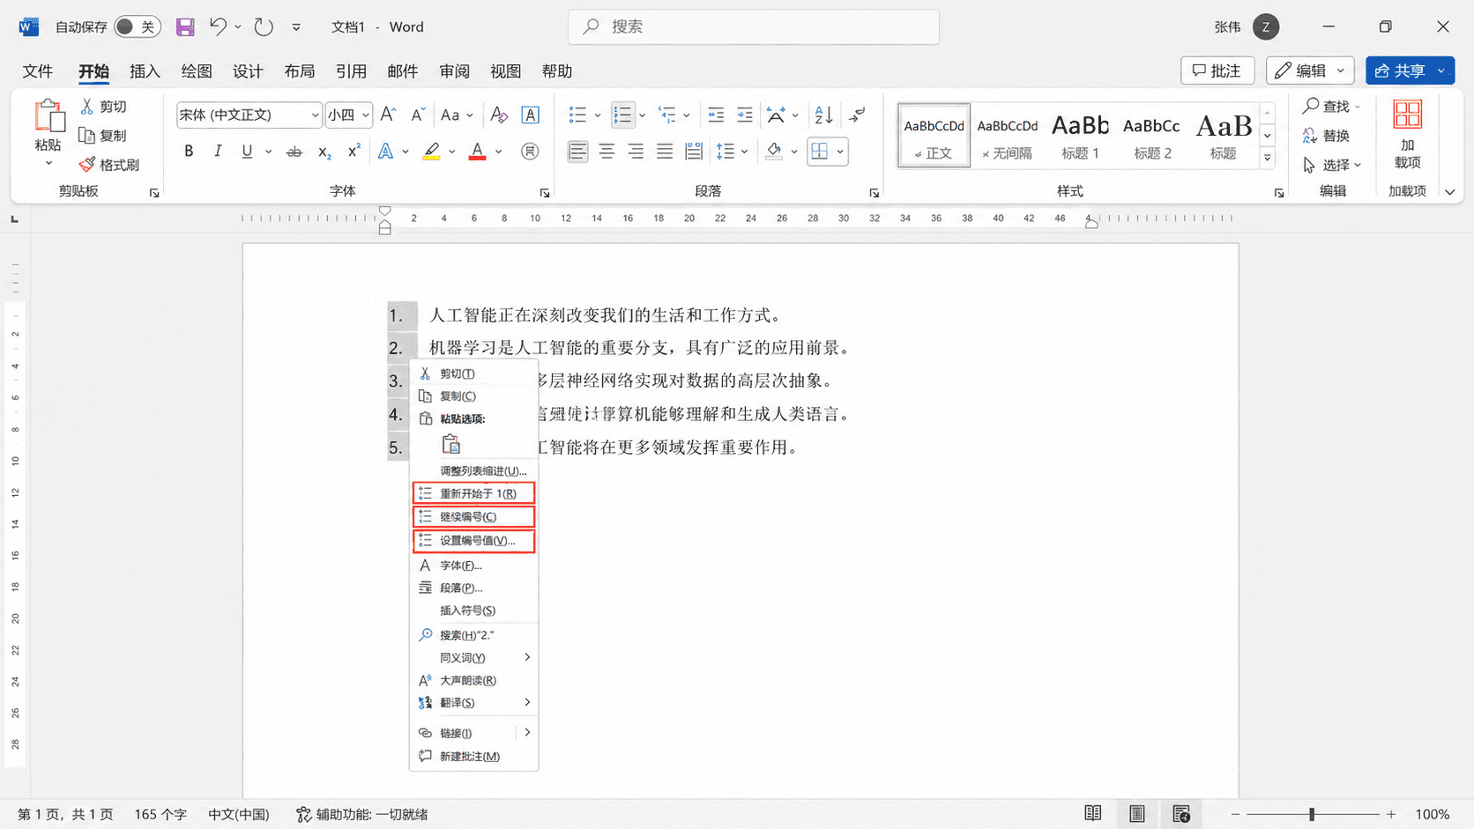Open font size dropdown

coord(366,115)
